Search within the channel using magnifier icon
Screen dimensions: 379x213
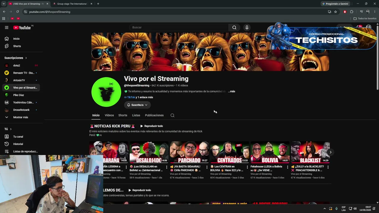172,115
